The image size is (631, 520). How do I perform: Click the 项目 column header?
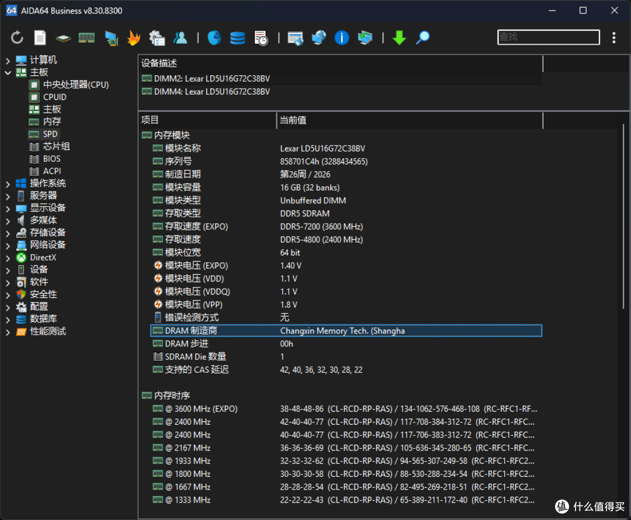pos(207,120)
